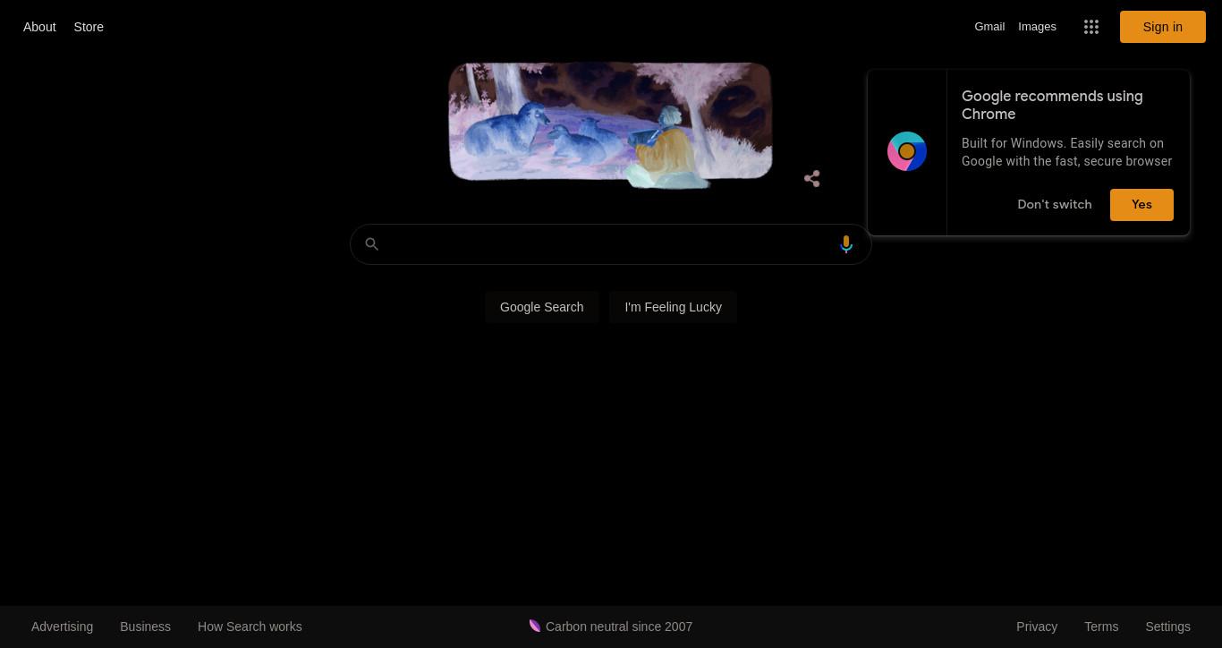Open Advertising footer link
1222x648 pixels.
pyautogui.click(x=62, y=627)
